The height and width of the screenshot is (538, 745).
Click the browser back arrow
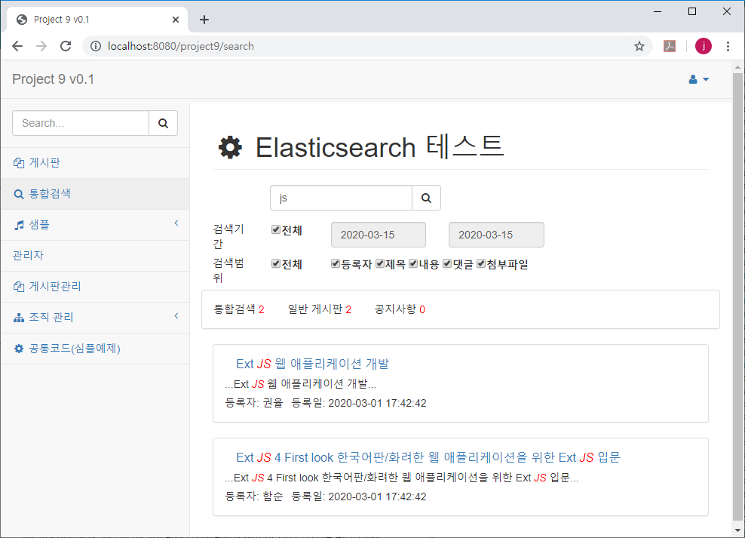17,46
